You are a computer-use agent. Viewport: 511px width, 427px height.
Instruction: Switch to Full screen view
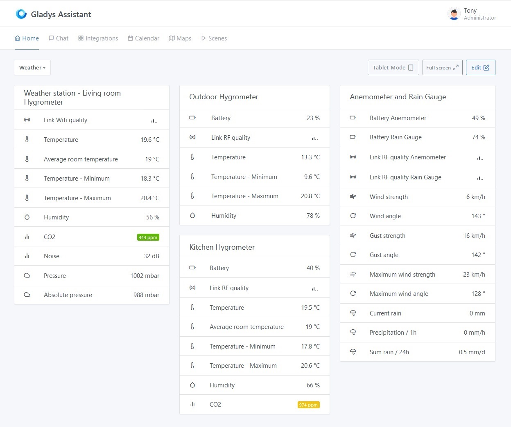click(x=442, y=67)
